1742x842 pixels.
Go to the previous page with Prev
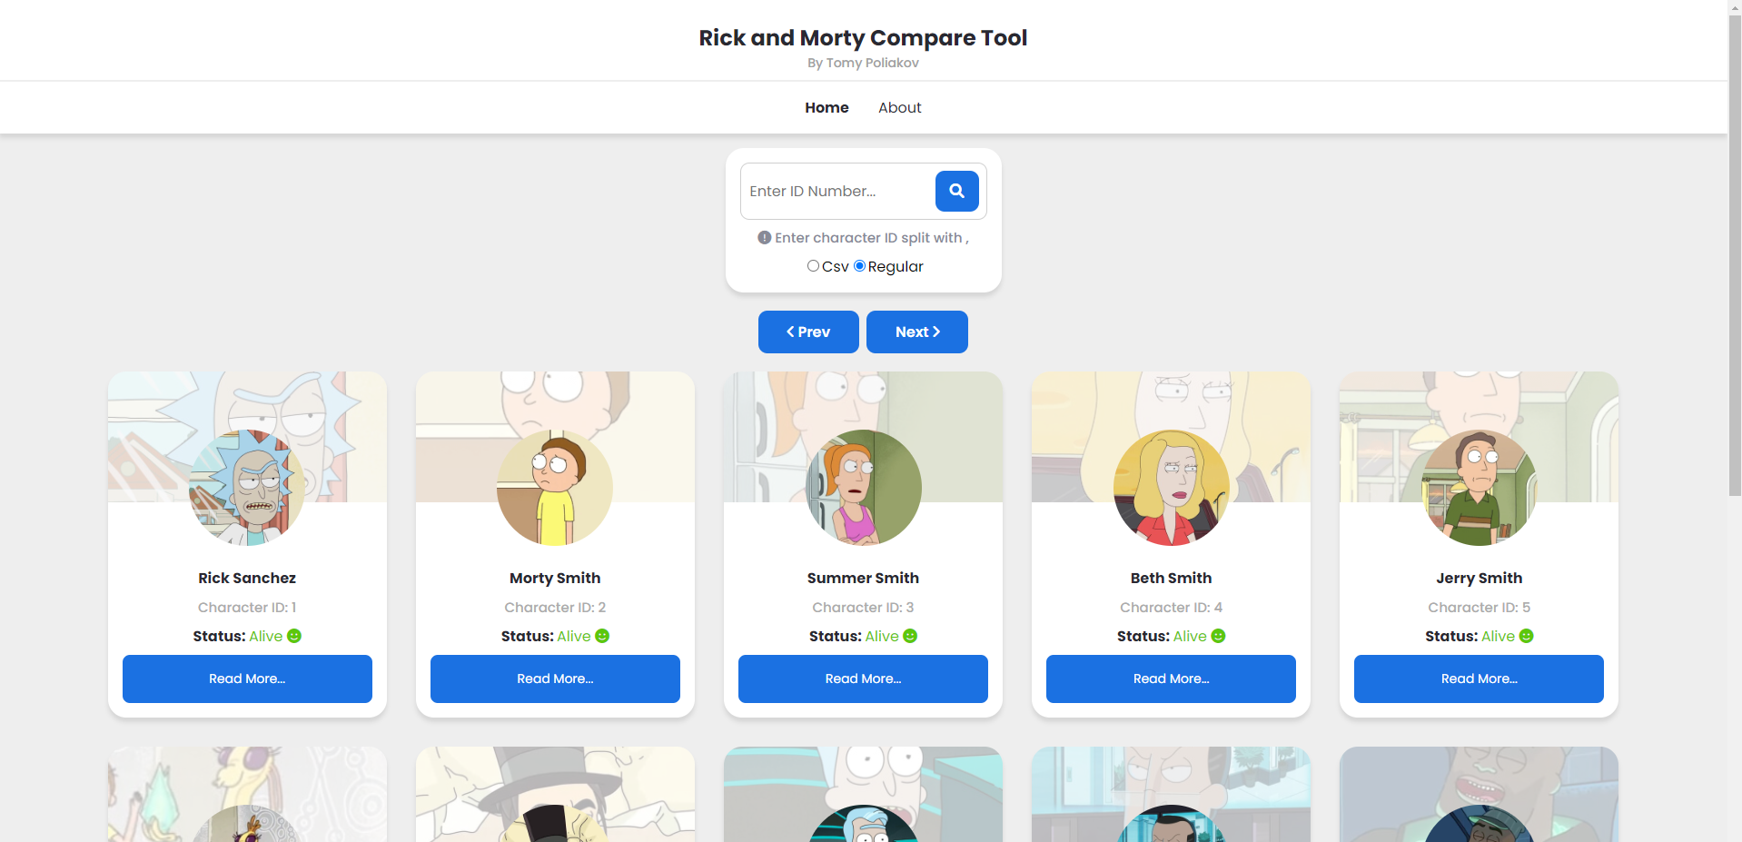click(x=808, y=332)
